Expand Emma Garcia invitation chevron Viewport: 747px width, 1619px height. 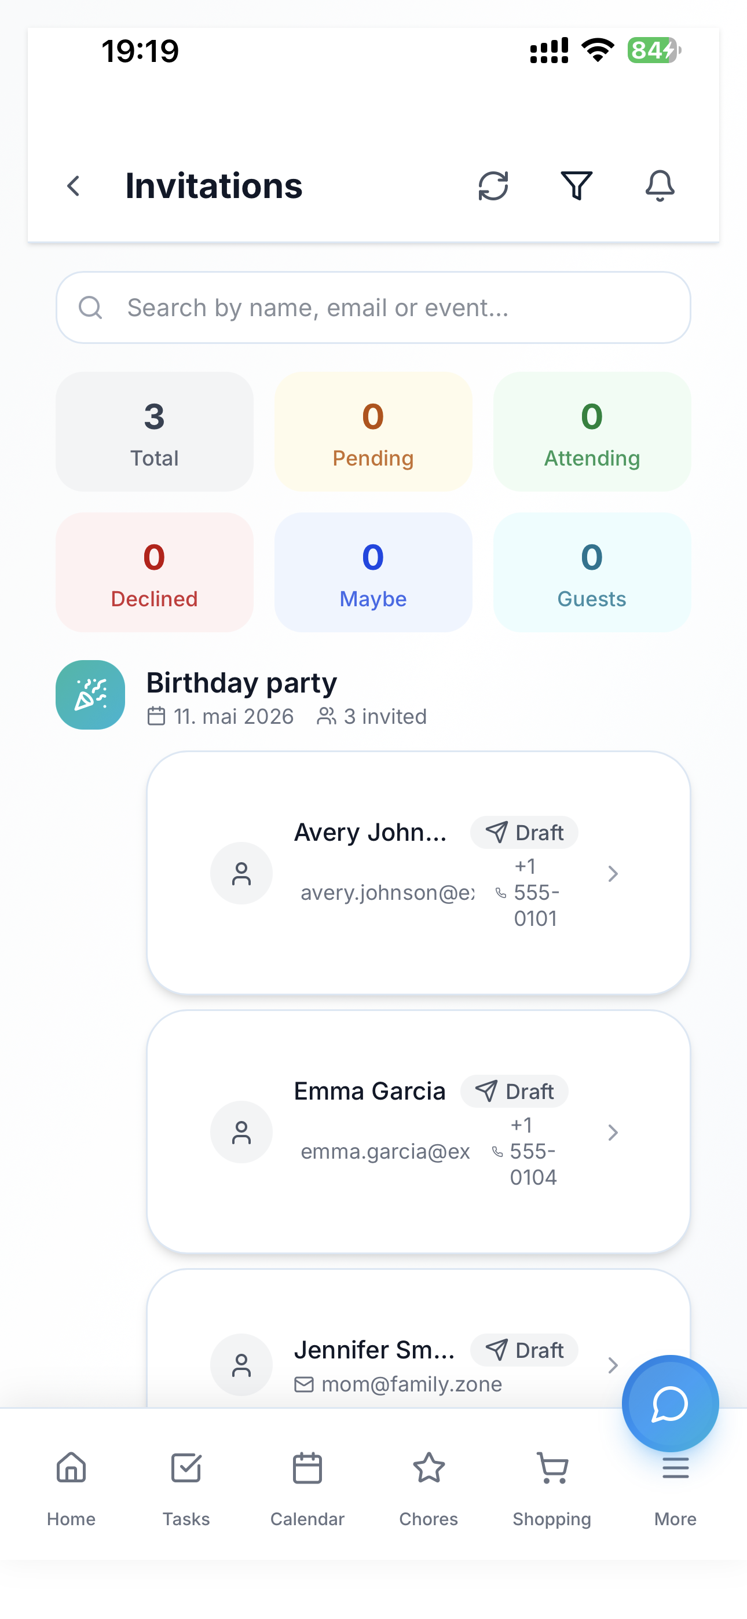coord(613,1133)
